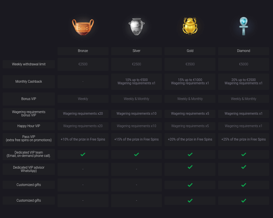Click the Monthly Cashback row label
Viewport: 273px width, 218px height.
click(x=29, y=82)
